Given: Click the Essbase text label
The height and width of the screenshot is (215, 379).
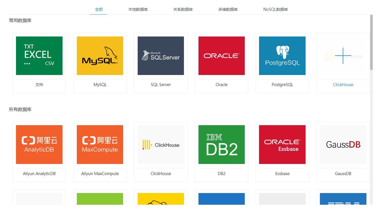Looking at the screenshot, I should tap(282, 174).
